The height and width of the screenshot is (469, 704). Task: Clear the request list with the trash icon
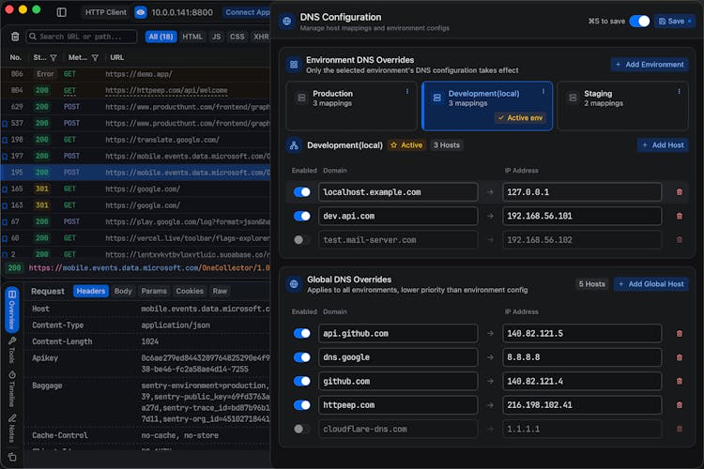click(14, 37)
